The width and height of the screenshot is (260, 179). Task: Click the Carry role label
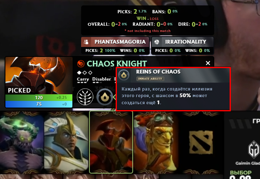pyautogui.click(x=83, y=79)
